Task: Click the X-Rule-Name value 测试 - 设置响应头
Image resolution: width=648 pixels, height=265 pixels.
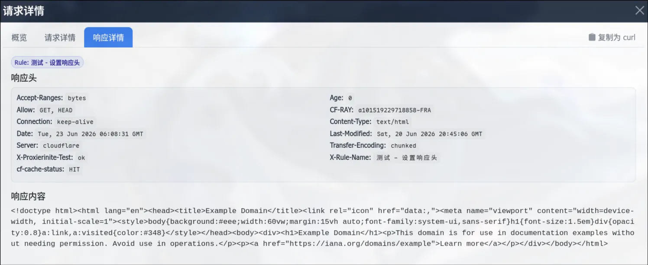Action: (407, 158)
